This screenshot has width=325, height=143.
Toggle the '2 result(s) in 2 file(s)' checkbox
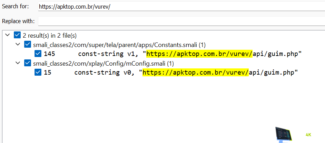coord(17,35)
